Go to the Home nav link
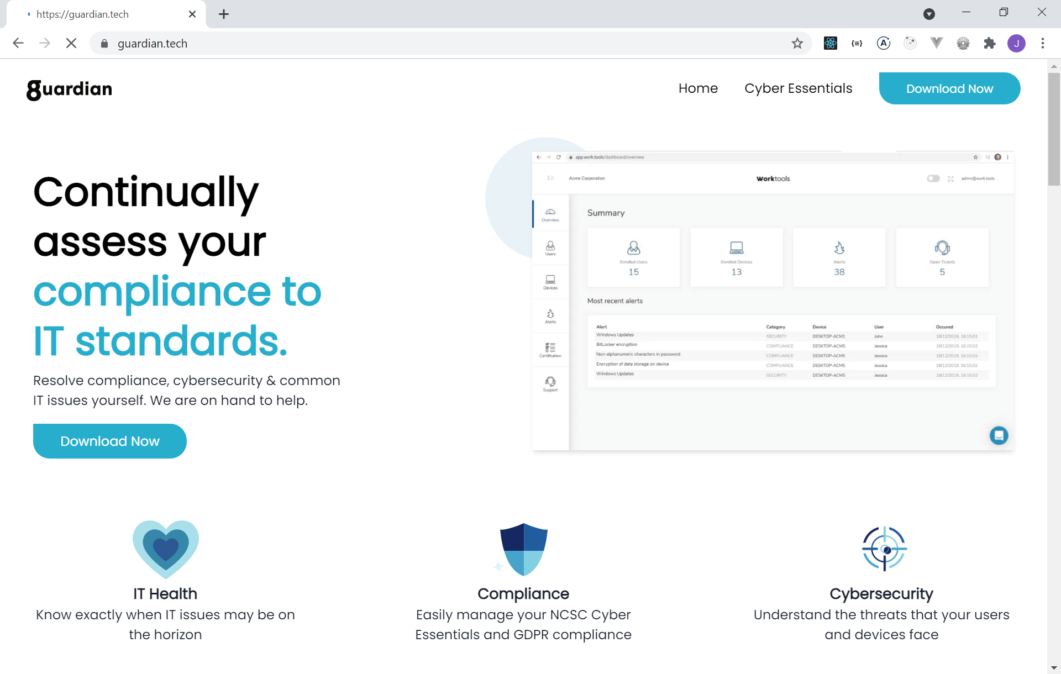The width and height of the screenshot is (1061, 674). point(698,88)
